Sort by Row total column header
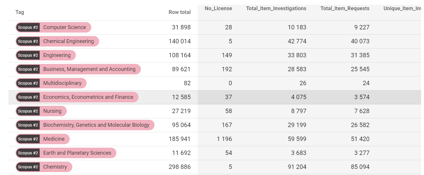 coord(180,12)
